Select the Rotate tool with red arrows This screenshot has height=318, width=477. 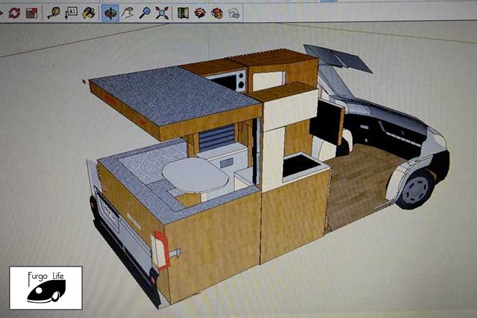[x=14, y=13]
